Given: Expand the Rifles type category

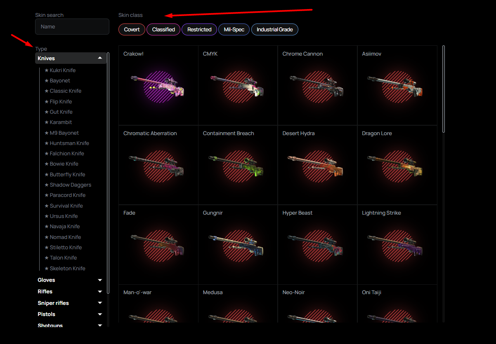Looking at the screenshot, I should 71,292.
